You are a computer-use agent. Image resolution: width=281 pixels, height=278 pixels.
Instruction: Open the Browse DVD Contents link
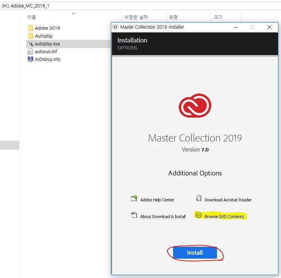pyautogui.click(x=224, y=217)
